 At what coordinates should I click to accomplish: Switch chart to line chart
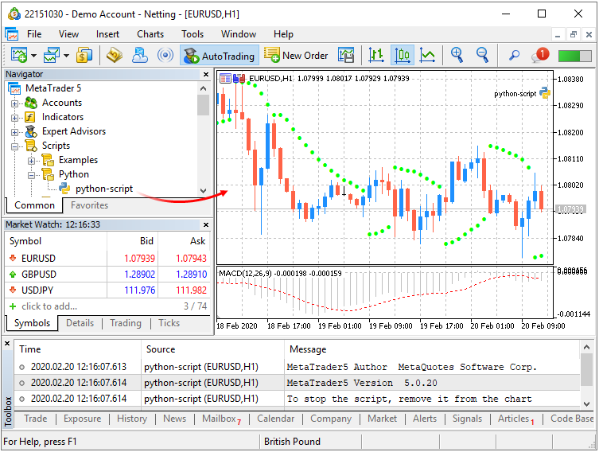[427, 56]
